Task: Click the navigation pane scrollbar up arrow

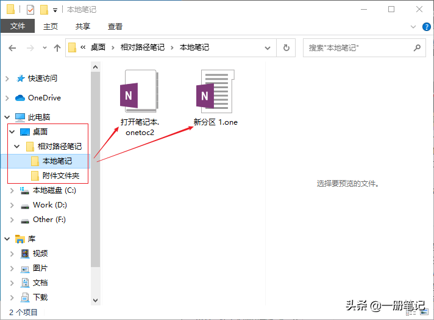Action: click(96, 67)
